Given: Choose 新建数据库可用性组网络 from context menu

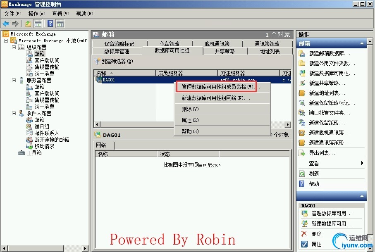Looking at the screenshot, I should coord(223,98).
